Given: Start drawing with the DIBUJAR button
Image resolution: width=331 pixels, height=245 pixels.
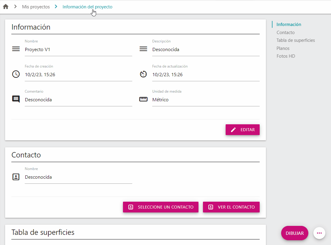Looking at the screenshot, I should 295,233.
